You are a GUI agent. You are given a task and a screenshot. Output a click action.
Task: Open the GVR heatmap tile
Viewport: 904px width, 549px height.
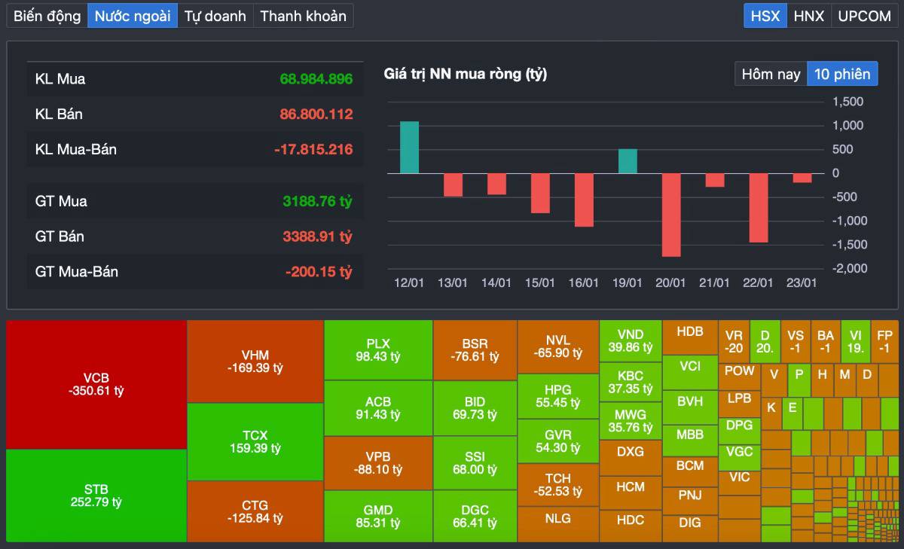coord(558,441)
